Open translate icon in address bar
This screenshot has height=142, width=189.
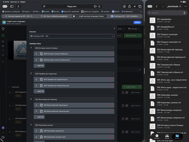point(95,7)
